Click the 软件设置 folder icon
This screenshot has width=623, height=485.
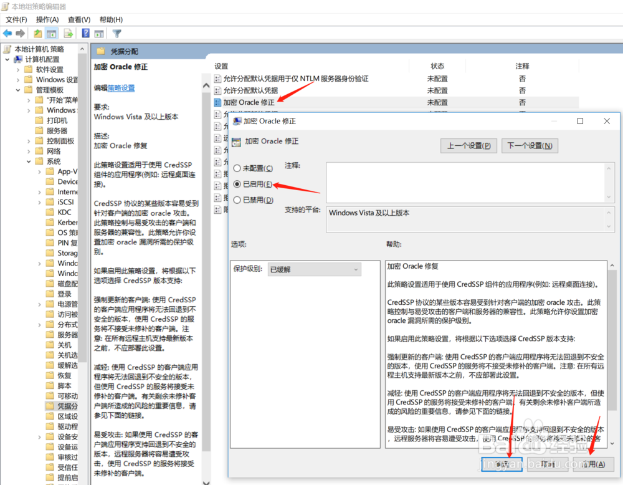click(28, 69)
